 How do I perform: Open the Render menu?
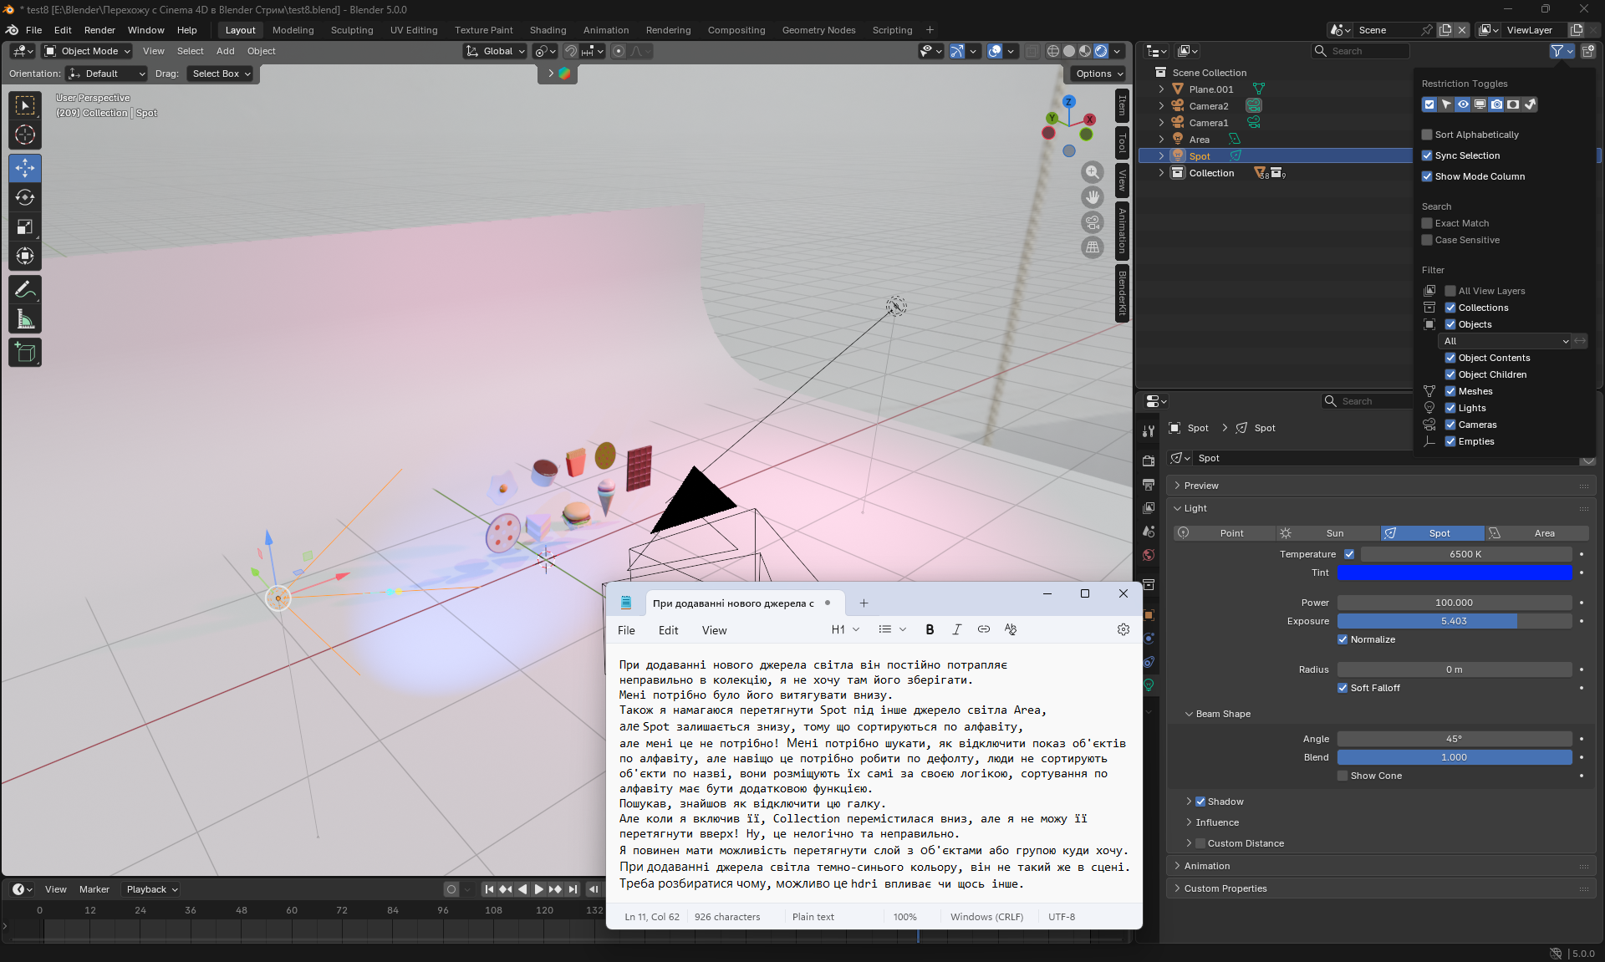[99, 30]
